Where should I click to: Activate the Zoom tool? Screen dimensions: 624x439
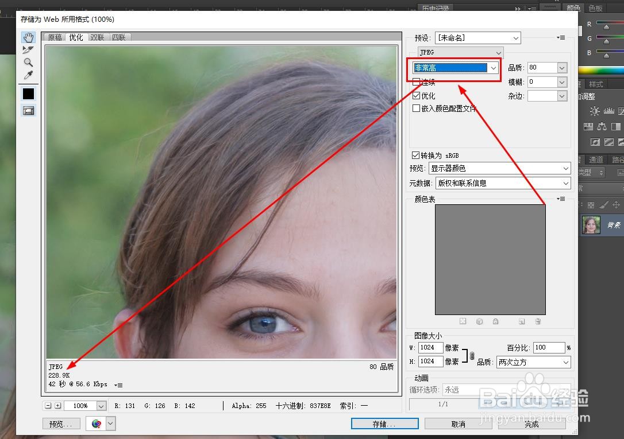tap(28, 63)
